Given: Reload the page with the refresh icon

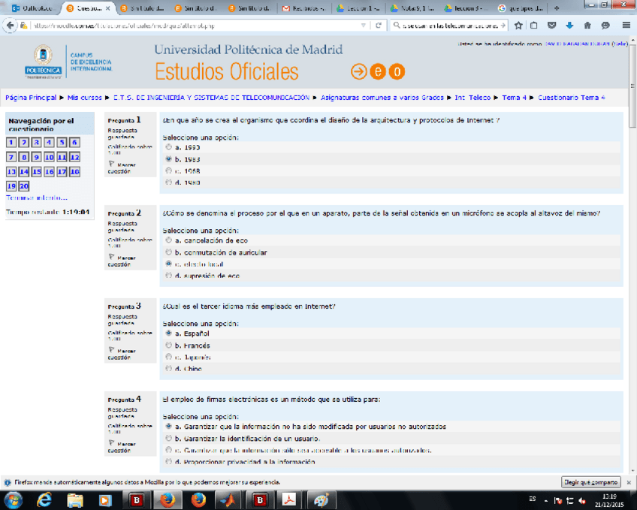Looking at the screenshot, I should (379, 26).
